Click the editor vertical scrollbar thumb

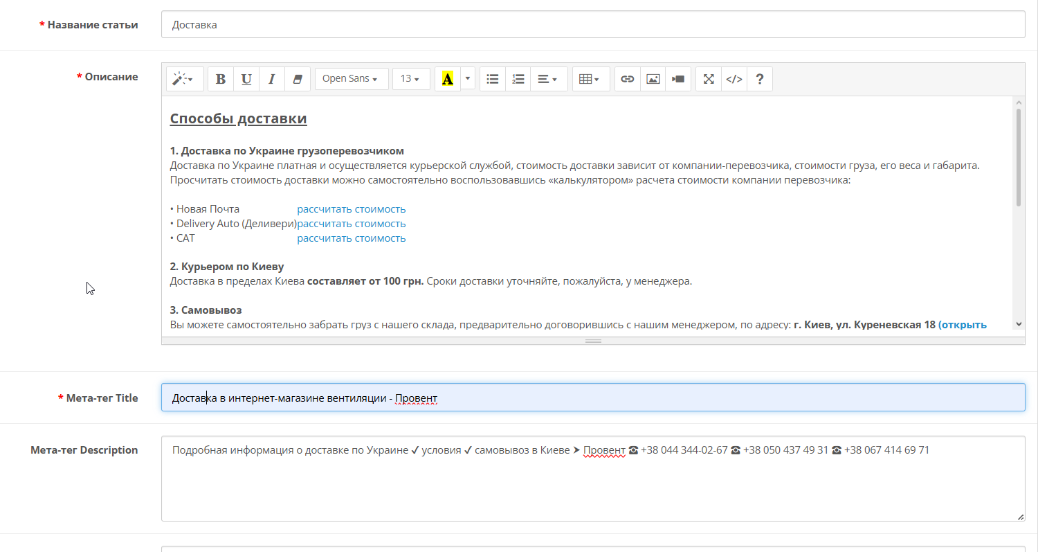(x=1019, y=157)
